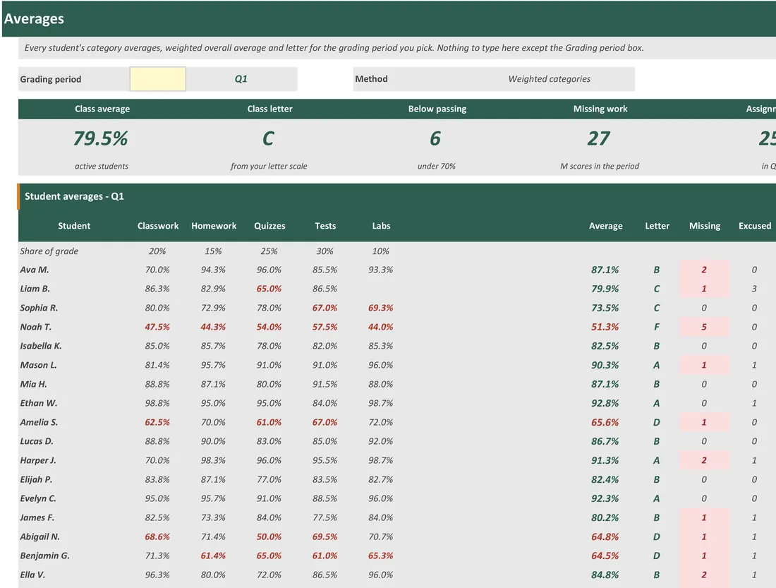Select the 30% Tests share cell

point(325,251)
